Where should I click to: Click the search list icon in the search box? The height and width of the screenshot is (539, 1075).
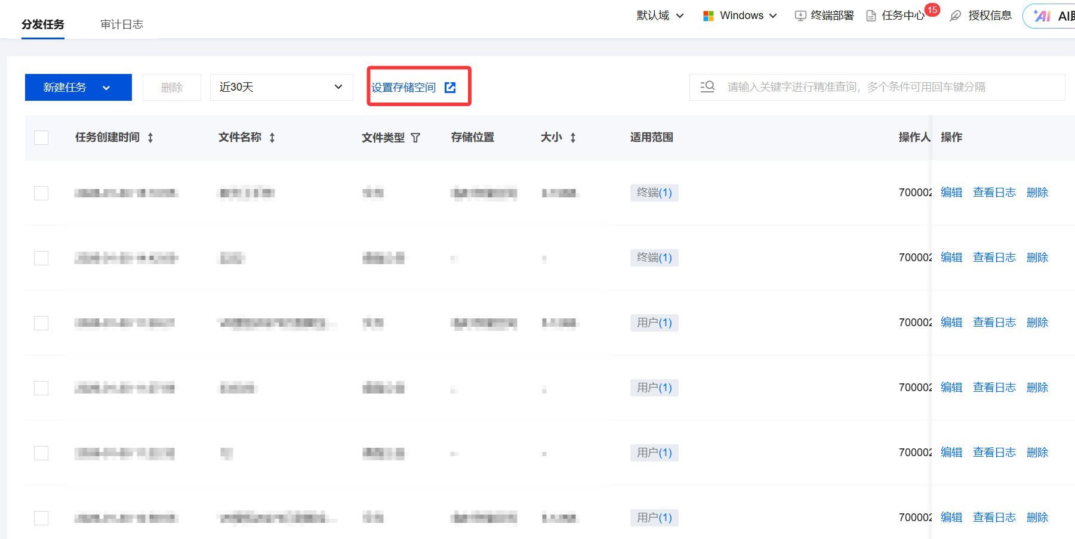tap(707, 87)
